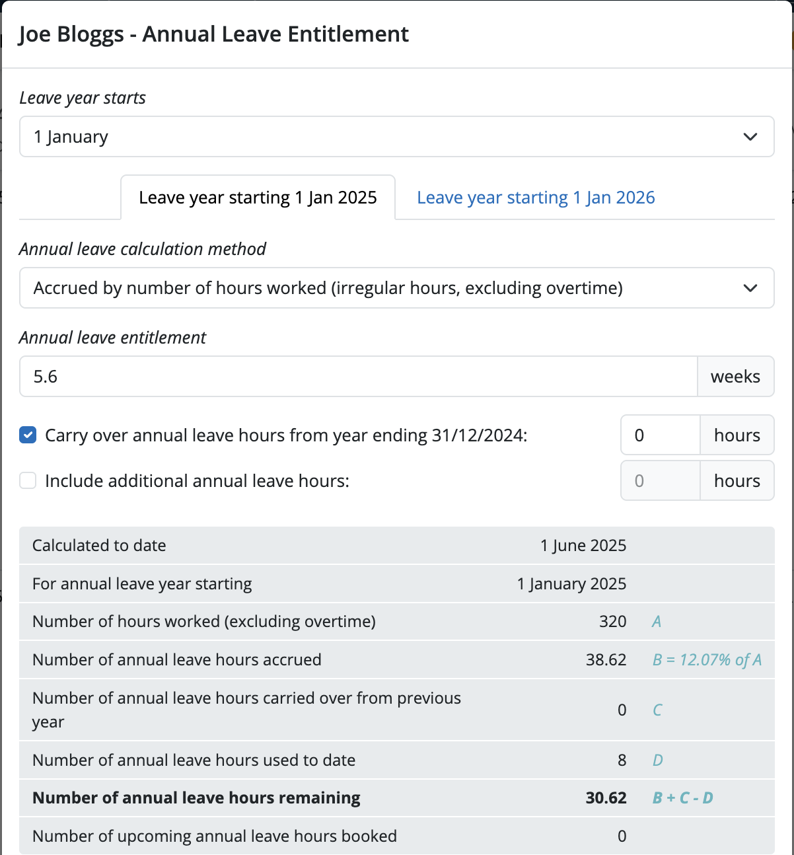Viewport: 794px width, 855px height.
Task: Click the chevron icon on the calculation method selector
Action: (750, 288)
